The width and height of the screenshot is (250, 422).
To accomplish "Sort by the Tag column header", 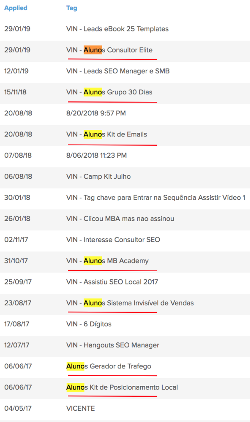I will coord(72,8).
